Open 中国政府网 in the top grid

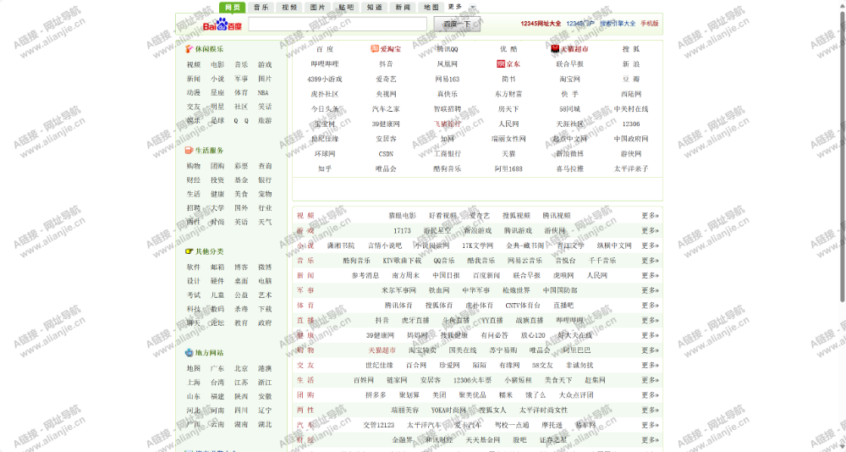(631, 139)
